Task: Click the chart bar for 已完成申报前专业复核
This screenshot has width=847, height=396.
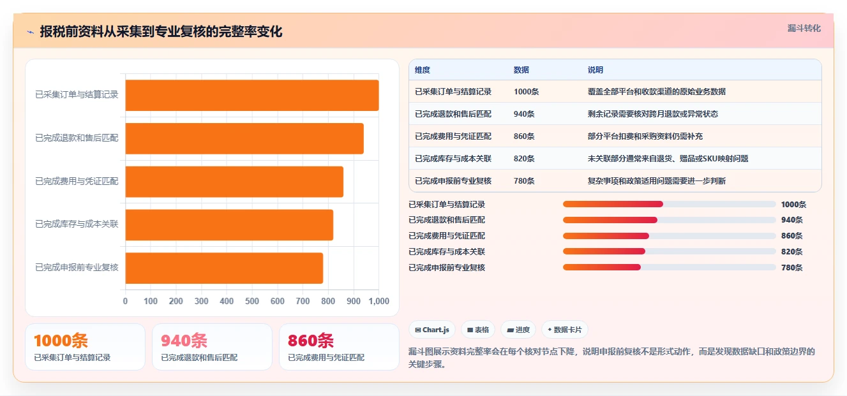Action: pyautogui.click(x=224, y=268)
